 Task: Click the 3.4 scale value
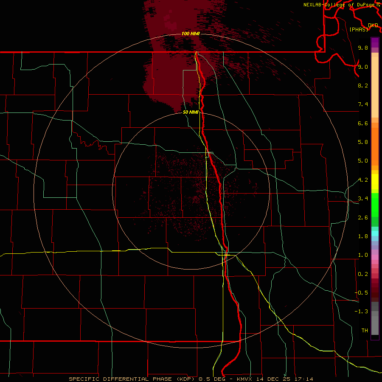(x=363, y=199)
